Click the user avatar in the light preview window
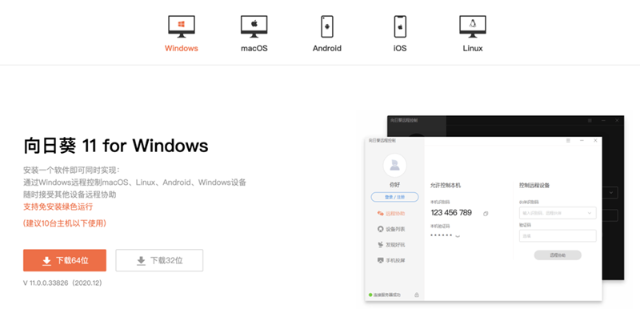This screenshot has height=313, width=640. 394,166
